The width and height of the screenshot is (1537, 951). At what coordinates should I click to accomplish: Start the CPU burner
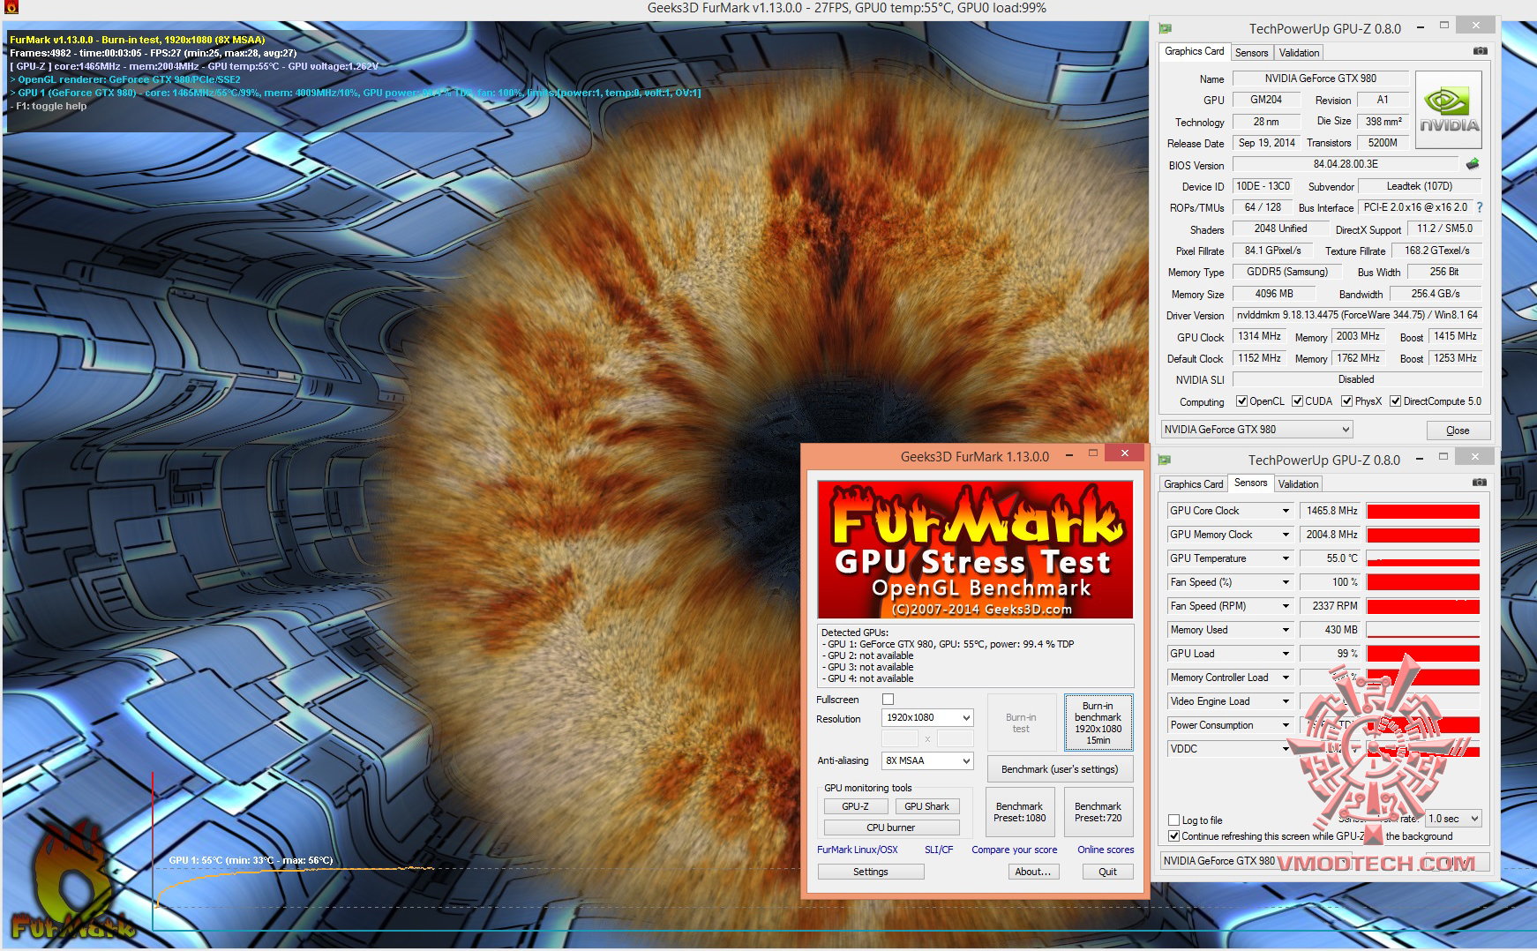(891, 827)
